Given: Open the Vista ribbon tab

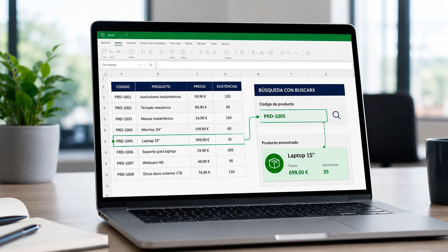Looking at the screenshot, I should (x=214, y=44).
